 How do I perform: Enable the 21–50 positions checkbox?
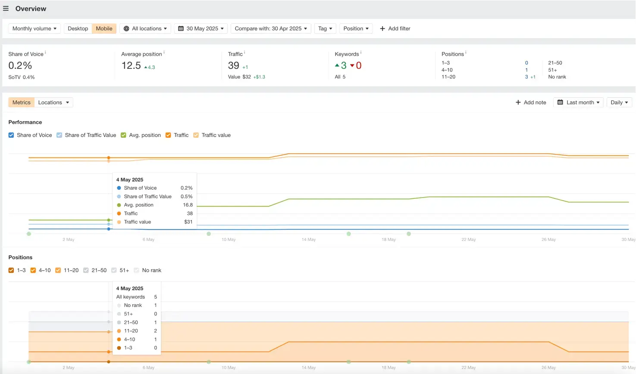86,270
